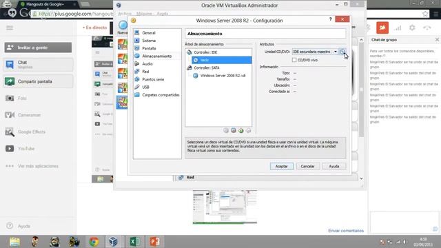441x248 pixels.
Task: Open File Explorer from the taskbar
Action: (x=14, y=242)
